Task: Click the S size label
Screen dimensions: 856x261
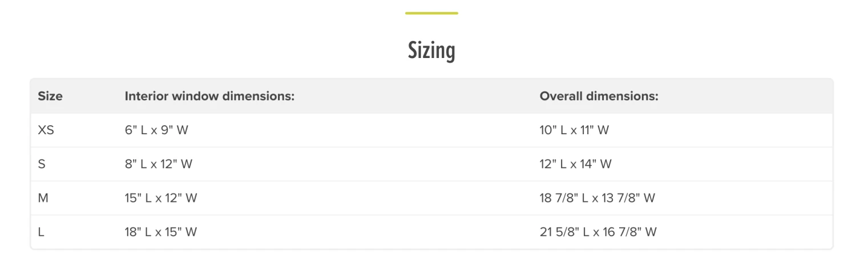Action: pyautogui.click(x=41, y=164)
